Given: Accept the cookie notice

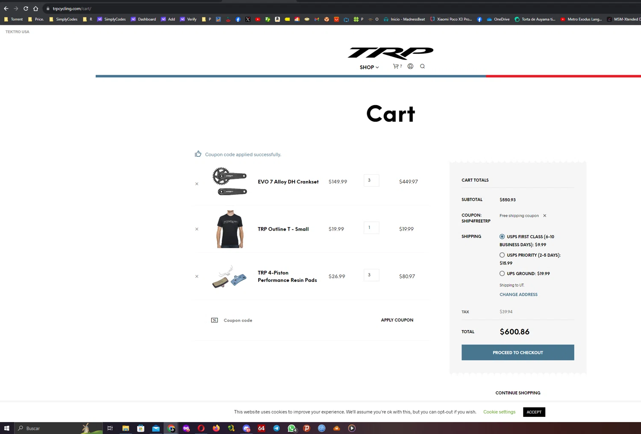Looking at the screenshot, I should pos(534,412).
